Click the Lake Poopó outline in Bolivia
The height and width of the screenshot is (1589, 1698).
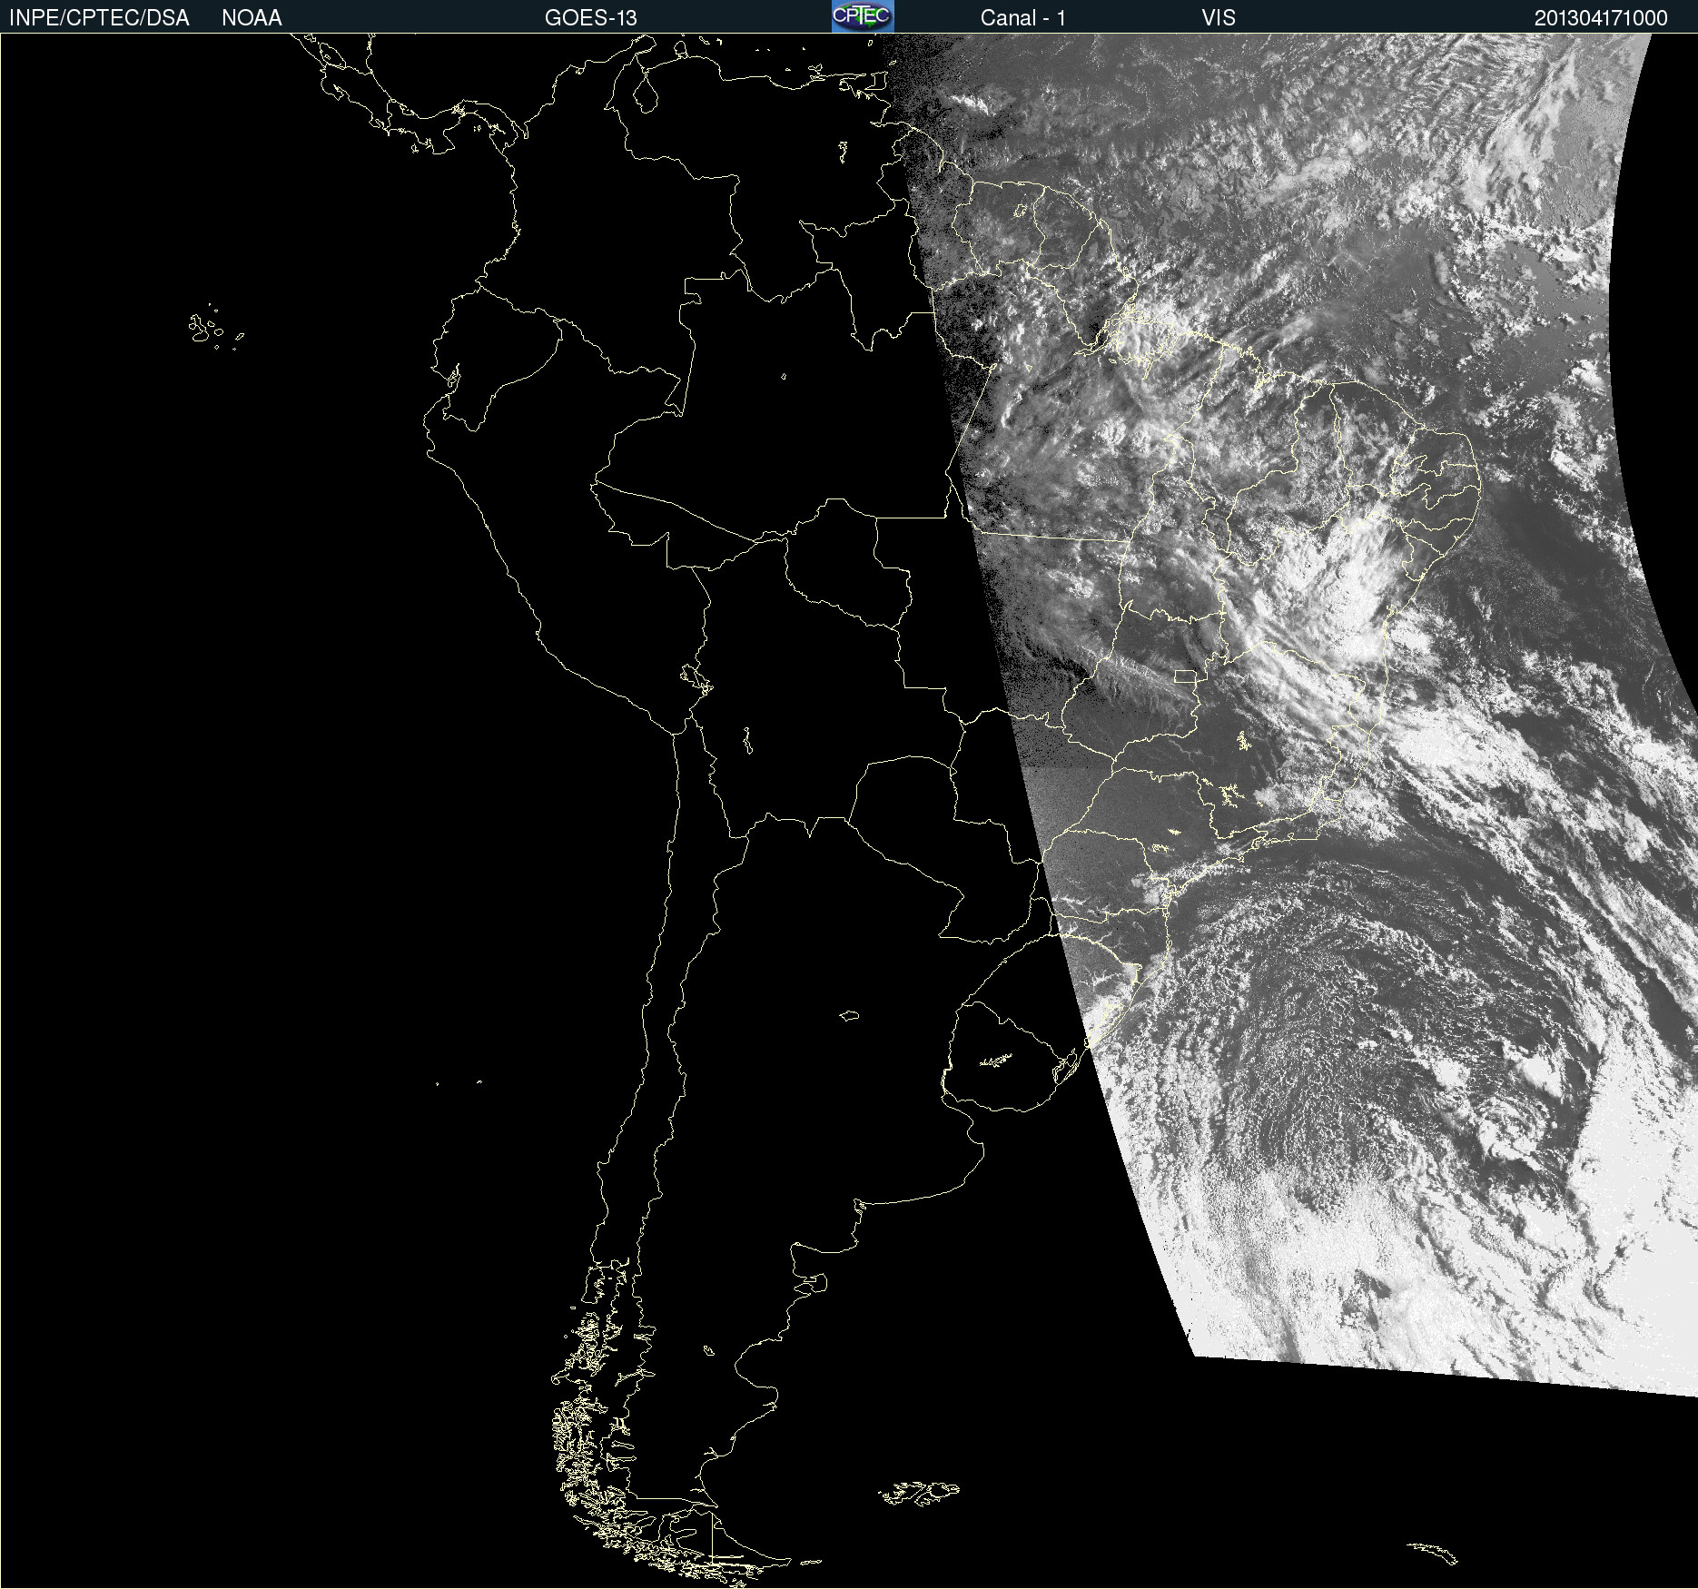[x=746, y=741]
